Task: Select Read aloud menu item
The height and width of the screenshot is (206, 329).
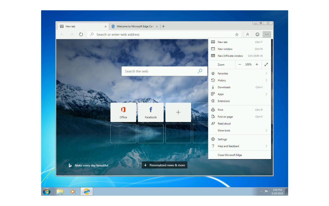Action: pos(240,124)
